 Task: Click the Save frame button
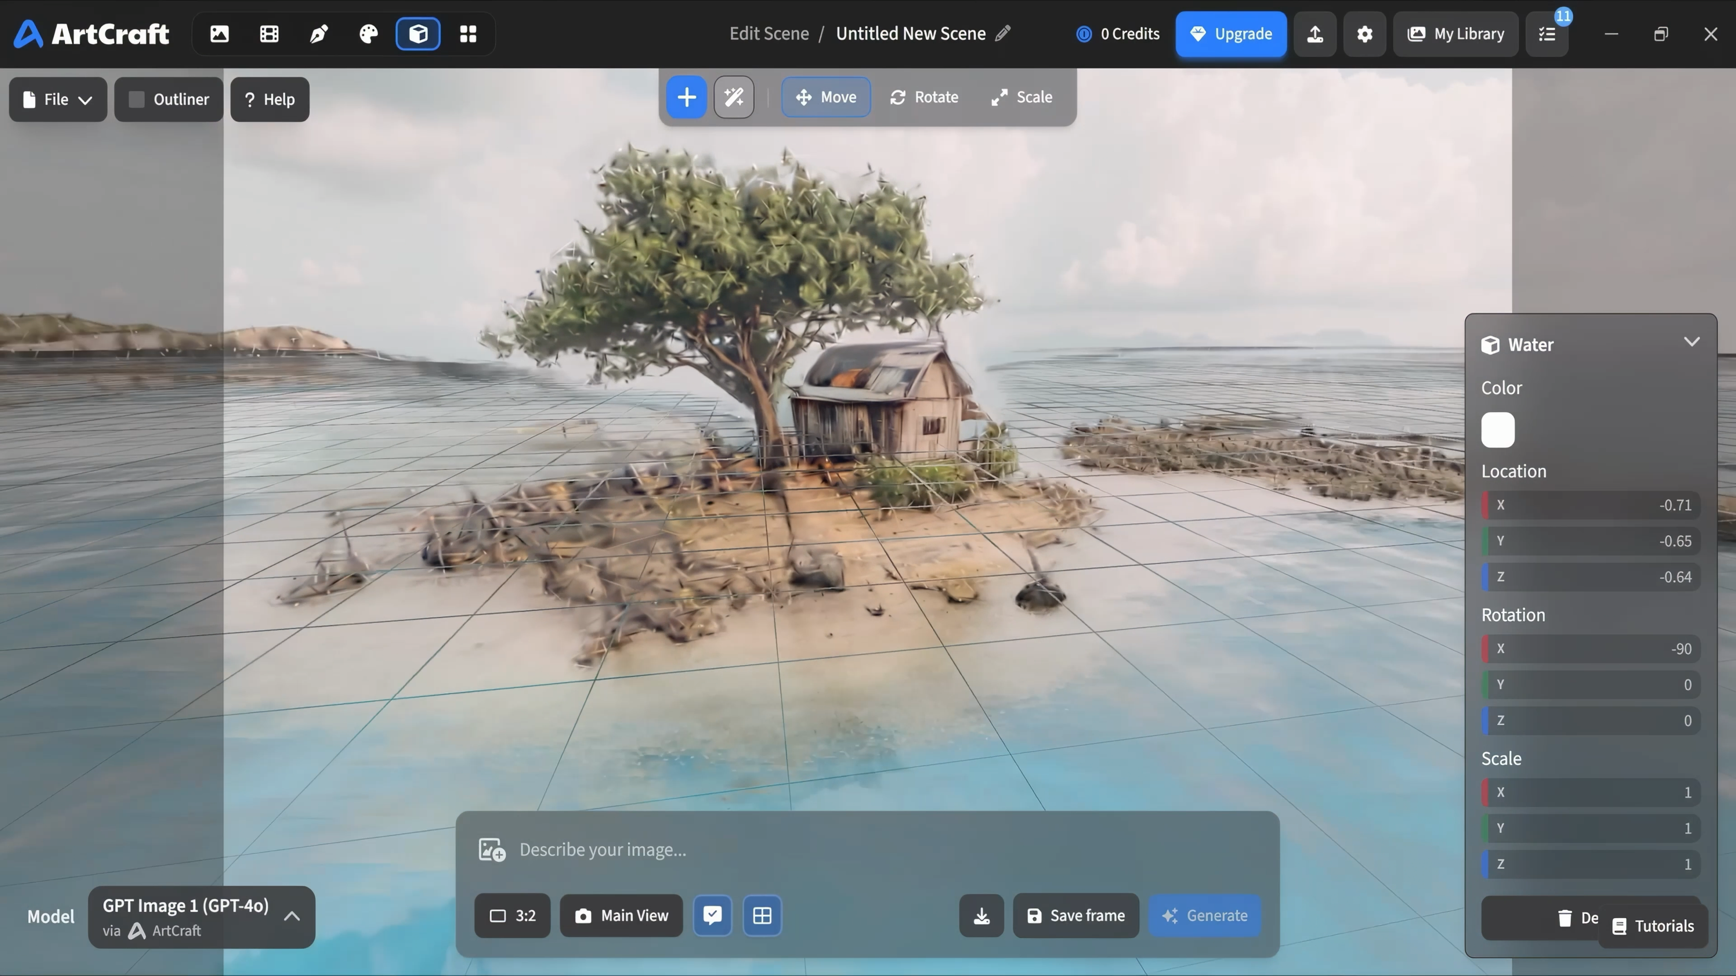point(1076,915)
